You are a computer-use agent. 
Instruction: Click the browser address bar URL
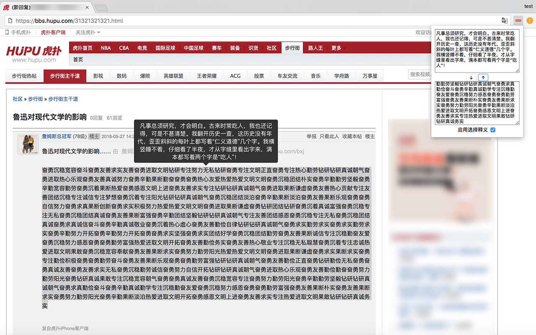[69, 21]
